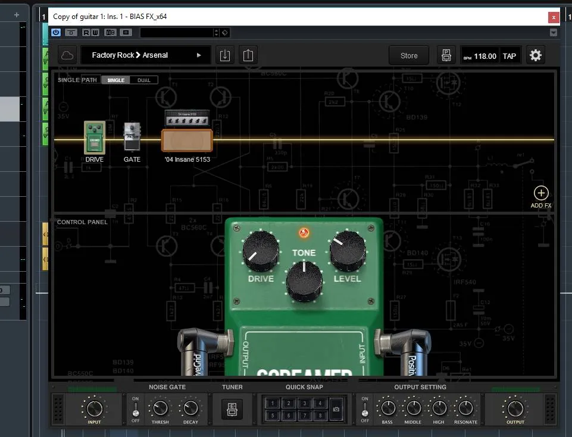Open the Store
The image size is (572, 437).
click(409, 55)
